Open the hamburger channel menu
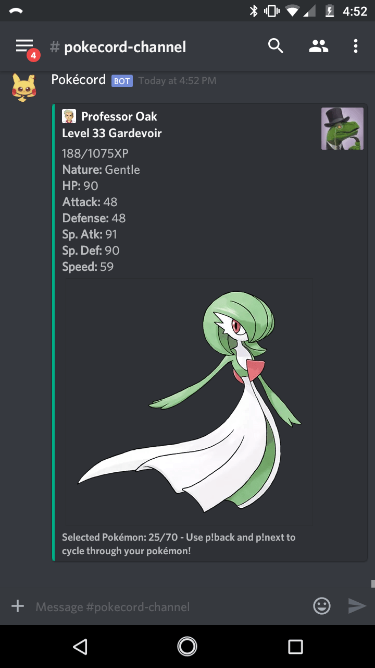 tap(24, 46)
